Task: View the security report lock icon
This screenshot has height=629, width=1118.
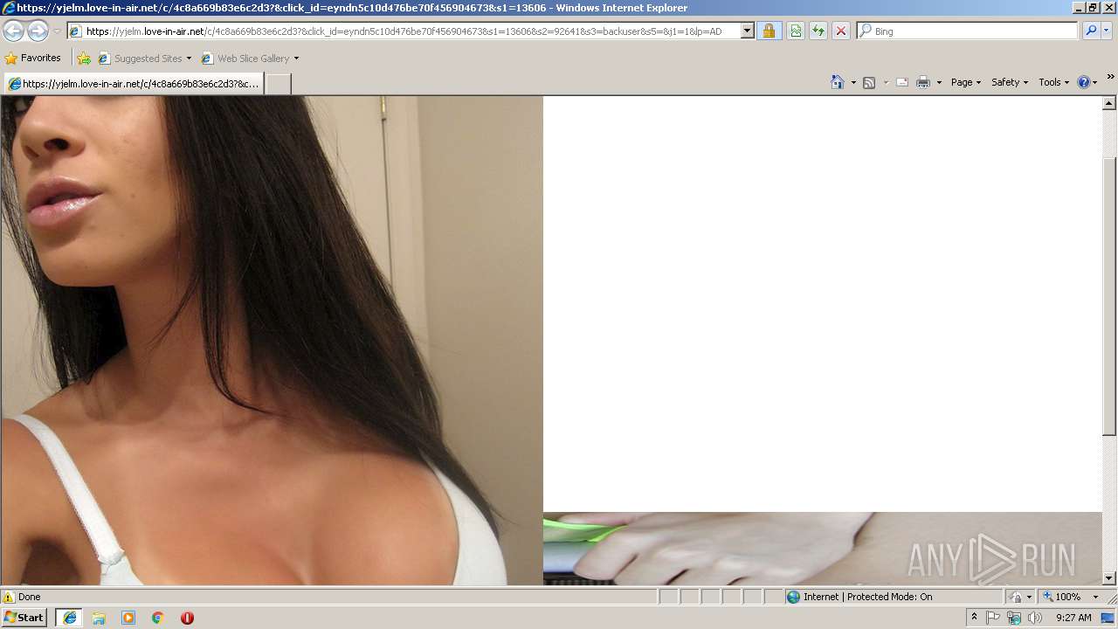Action: 769,31
